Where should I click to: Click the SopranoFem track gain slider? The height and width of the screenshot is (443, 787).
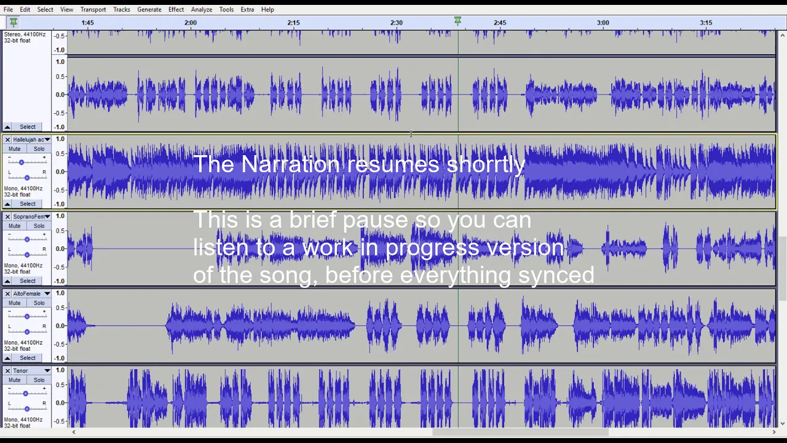(x=26, y=239)
